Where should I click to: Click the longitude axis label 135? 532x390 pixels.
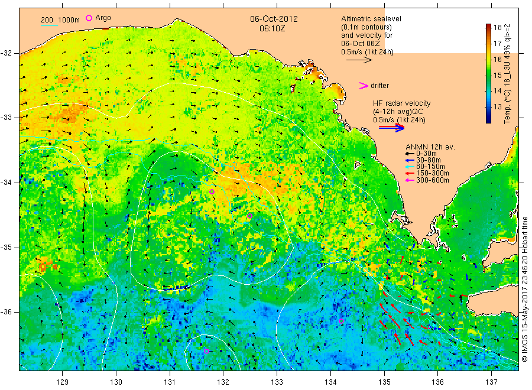pos(384,382)
